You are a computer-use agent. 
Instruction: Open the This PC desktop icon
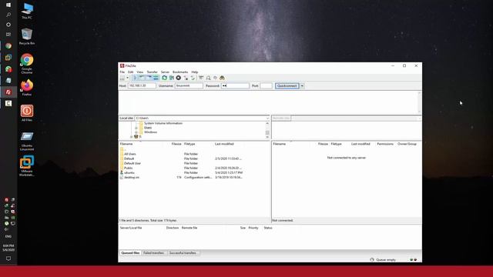click(27, 11)
